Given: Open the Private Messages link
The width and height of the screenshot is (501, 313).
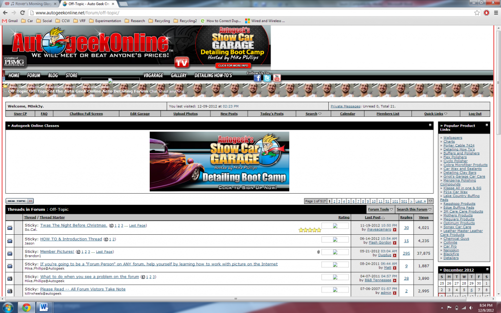Looking at the screenshot, I should click(345, 106).
